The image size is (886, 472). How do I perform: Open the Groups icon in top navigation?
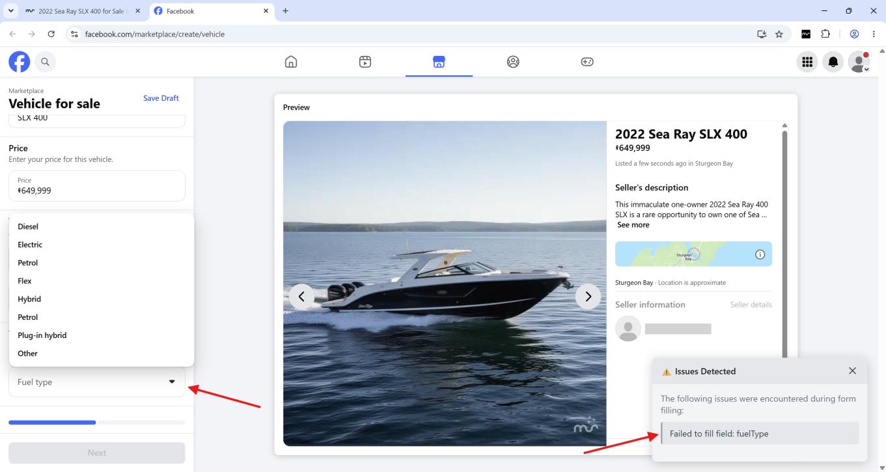tap(513, 62)
